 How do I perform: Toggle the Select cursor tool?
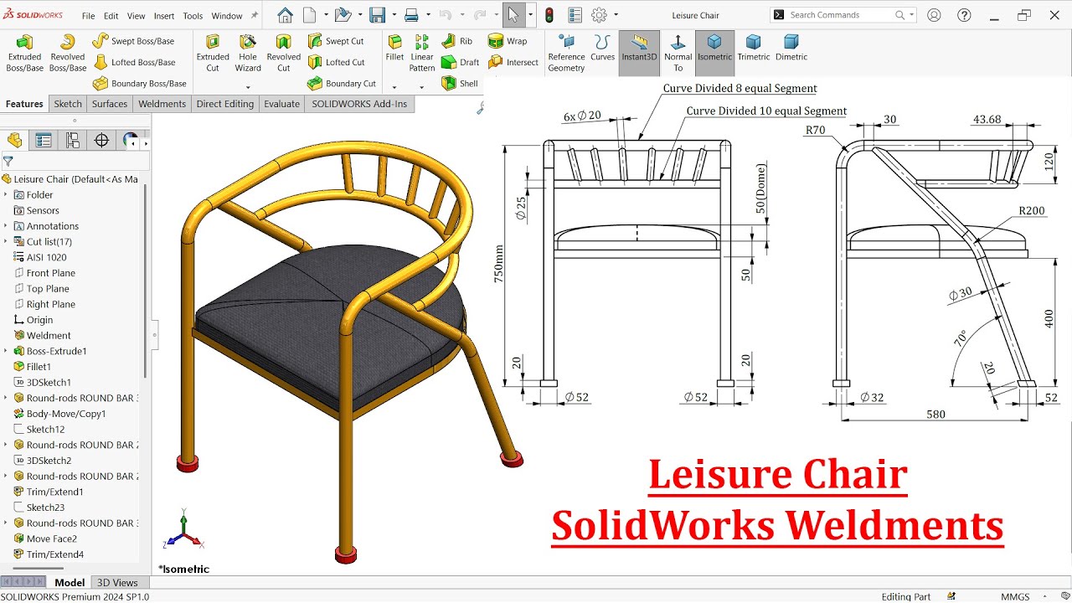pyautogui.click(x=513, y=15)
